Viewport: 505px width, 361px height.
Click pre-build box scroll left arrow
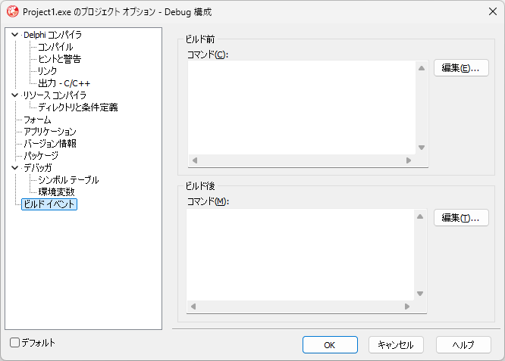click(195, 160)
